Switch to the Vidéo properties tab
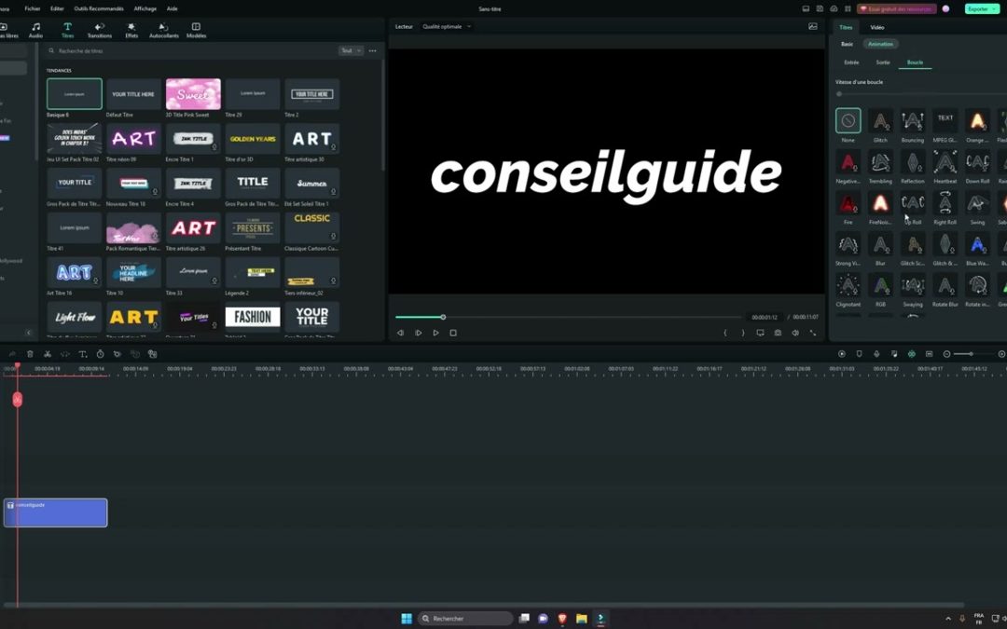This screenshot has width=1007, height=629. click(877, 27)
